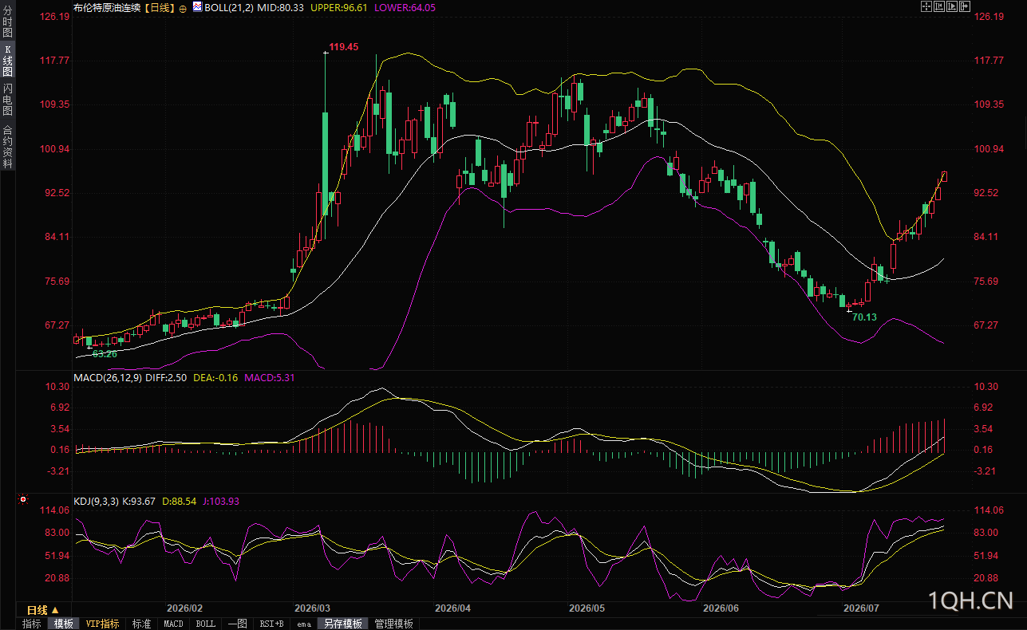This screenshot has width=1027, height=630.
Task: Switch to VIP指标 template
Action: point(103,624)
